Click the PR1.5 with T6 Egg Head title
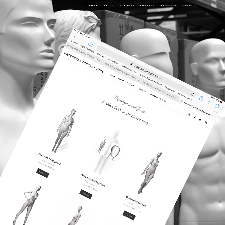The height and width of the screenshot is (225, 225). tap(49, 159)
